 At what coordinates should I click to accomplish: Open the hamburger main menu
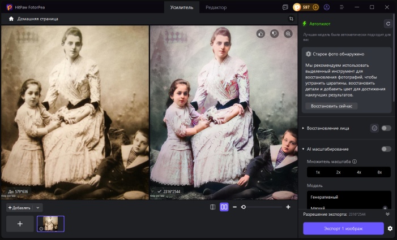pyautogui.click(x=342, y=7)
